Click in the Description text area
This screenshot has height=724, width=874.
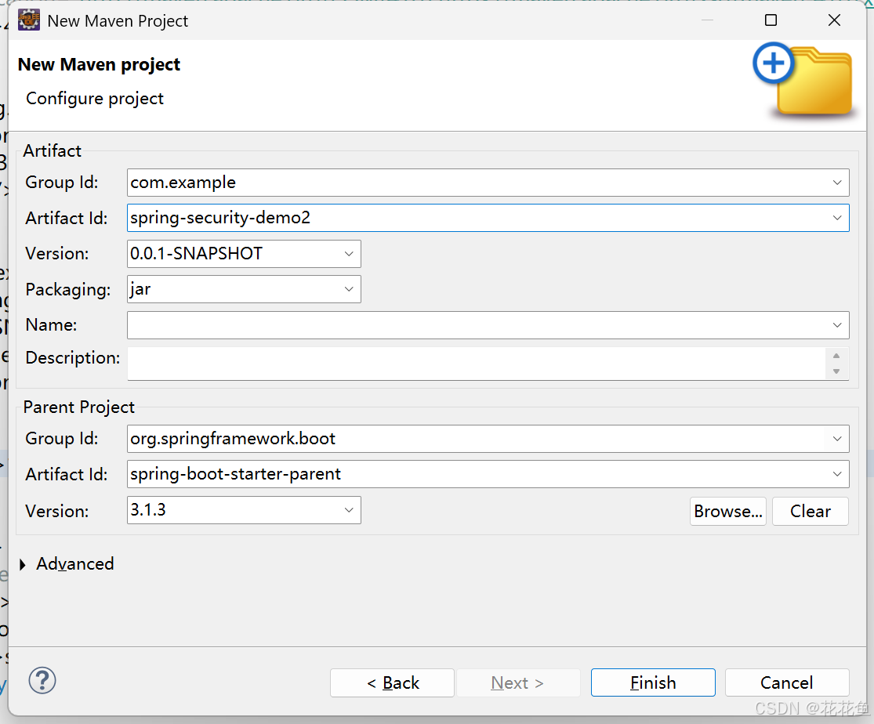tap(477, 364)
